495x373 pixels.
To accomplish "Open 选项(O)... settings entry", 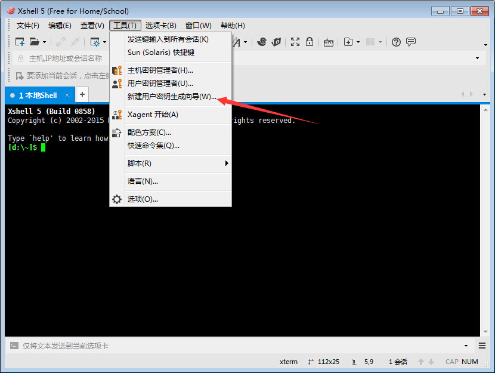I will point(171,199).
